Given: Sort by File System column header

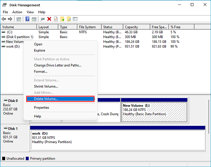Looking at the screenshot, I should pos(87,27).
